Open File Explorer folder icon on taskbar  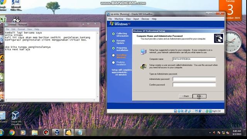click(35, 132)
